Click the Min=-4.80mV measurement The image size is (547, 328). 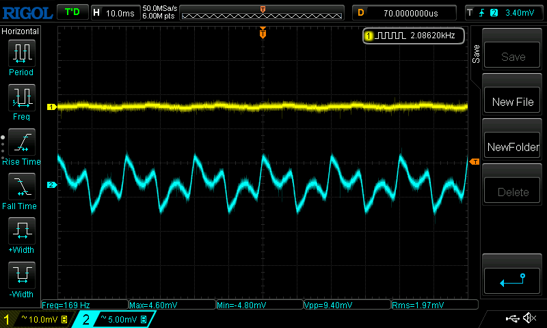pyautogui.click(x=241, y=305)
